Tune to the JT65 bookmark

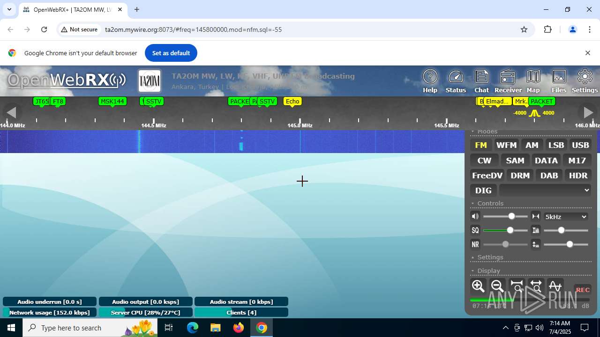[41, 101]
